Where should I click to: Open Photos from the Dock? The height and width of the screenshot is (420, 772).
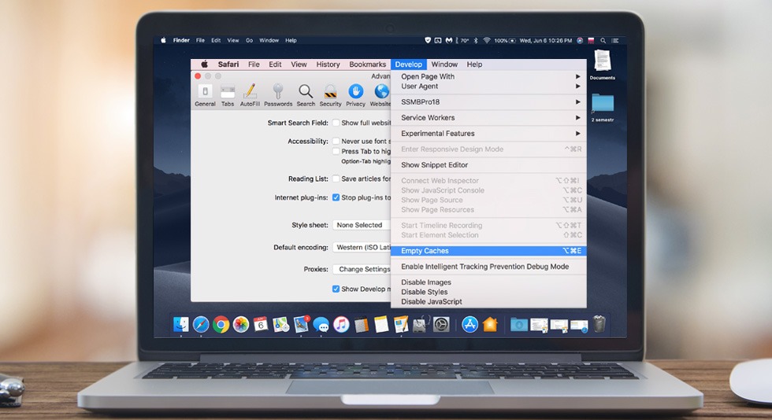coord(241,325)
